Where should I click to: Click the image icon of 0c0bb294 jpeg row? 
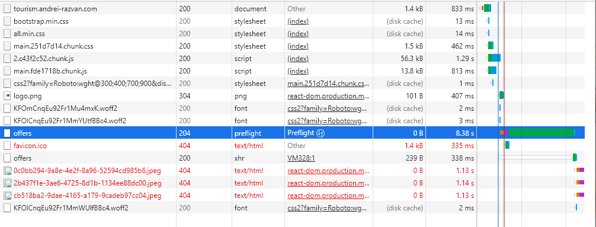click(x=7, y=171)
